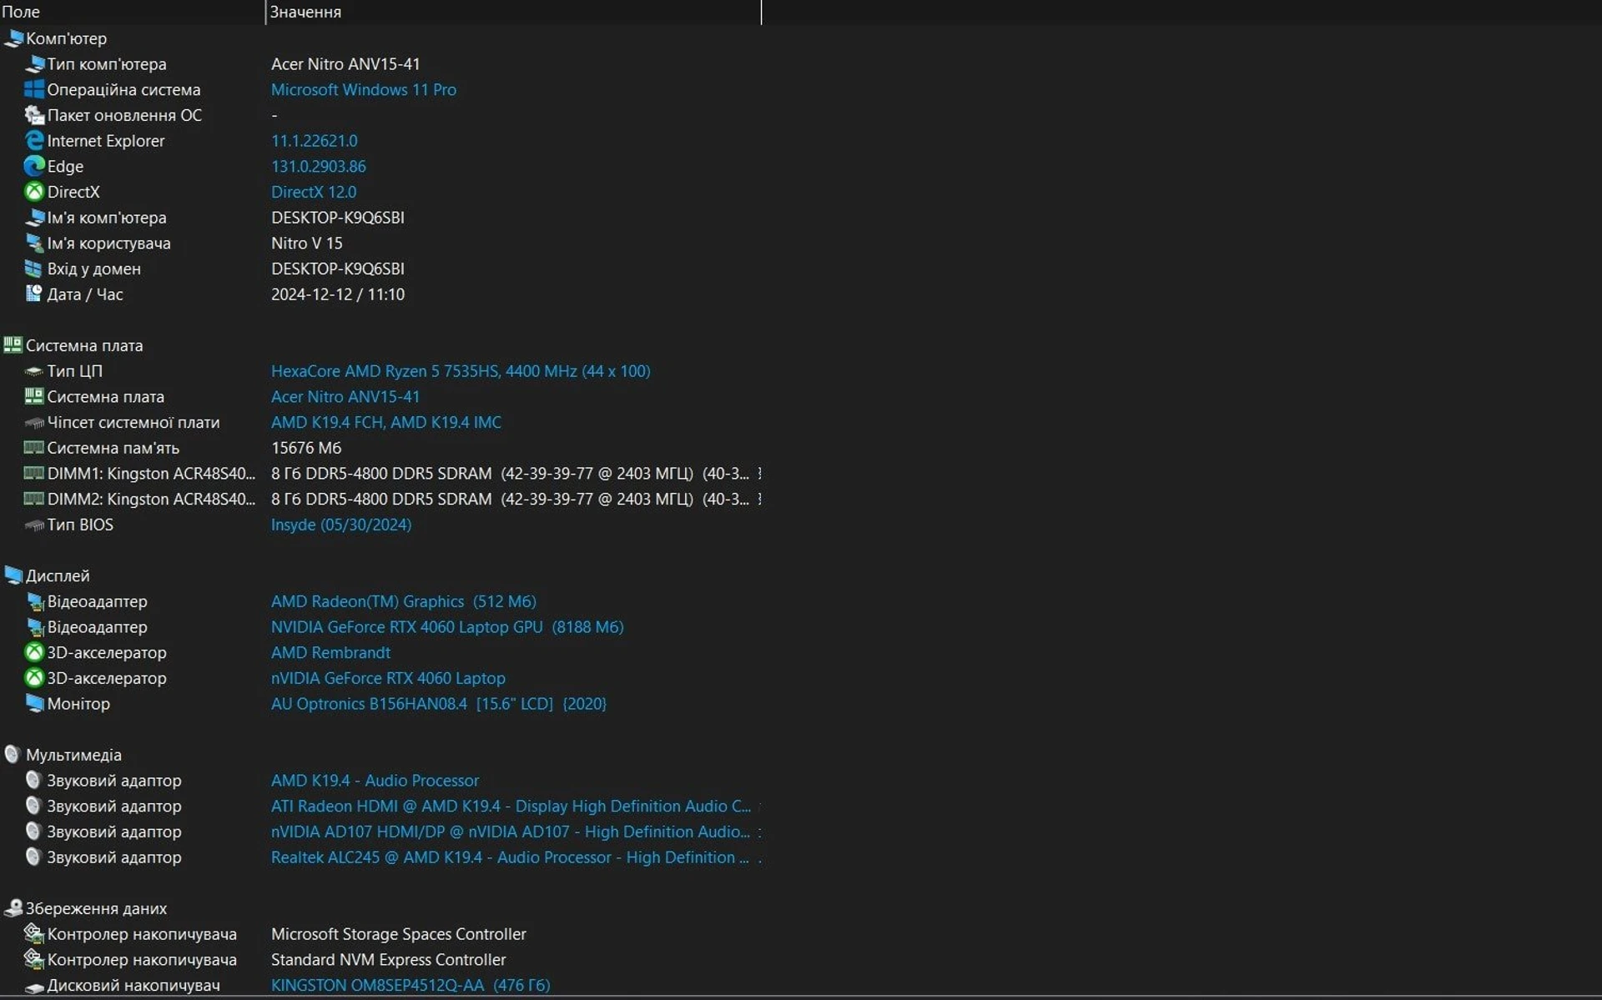Open the DirectX 12.0 link
This screenshot has height=1000, width=1602.
pos(314,192)
